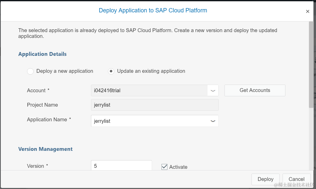Screen dimensions: 316x189
Task: Click the scrollbar track below the thumb
Action: [311, 139]
